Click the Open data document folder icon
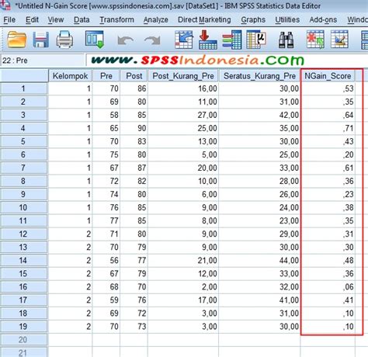Image resolution: width=368 pixels, height=357 pixels. [x=17, y=40]
